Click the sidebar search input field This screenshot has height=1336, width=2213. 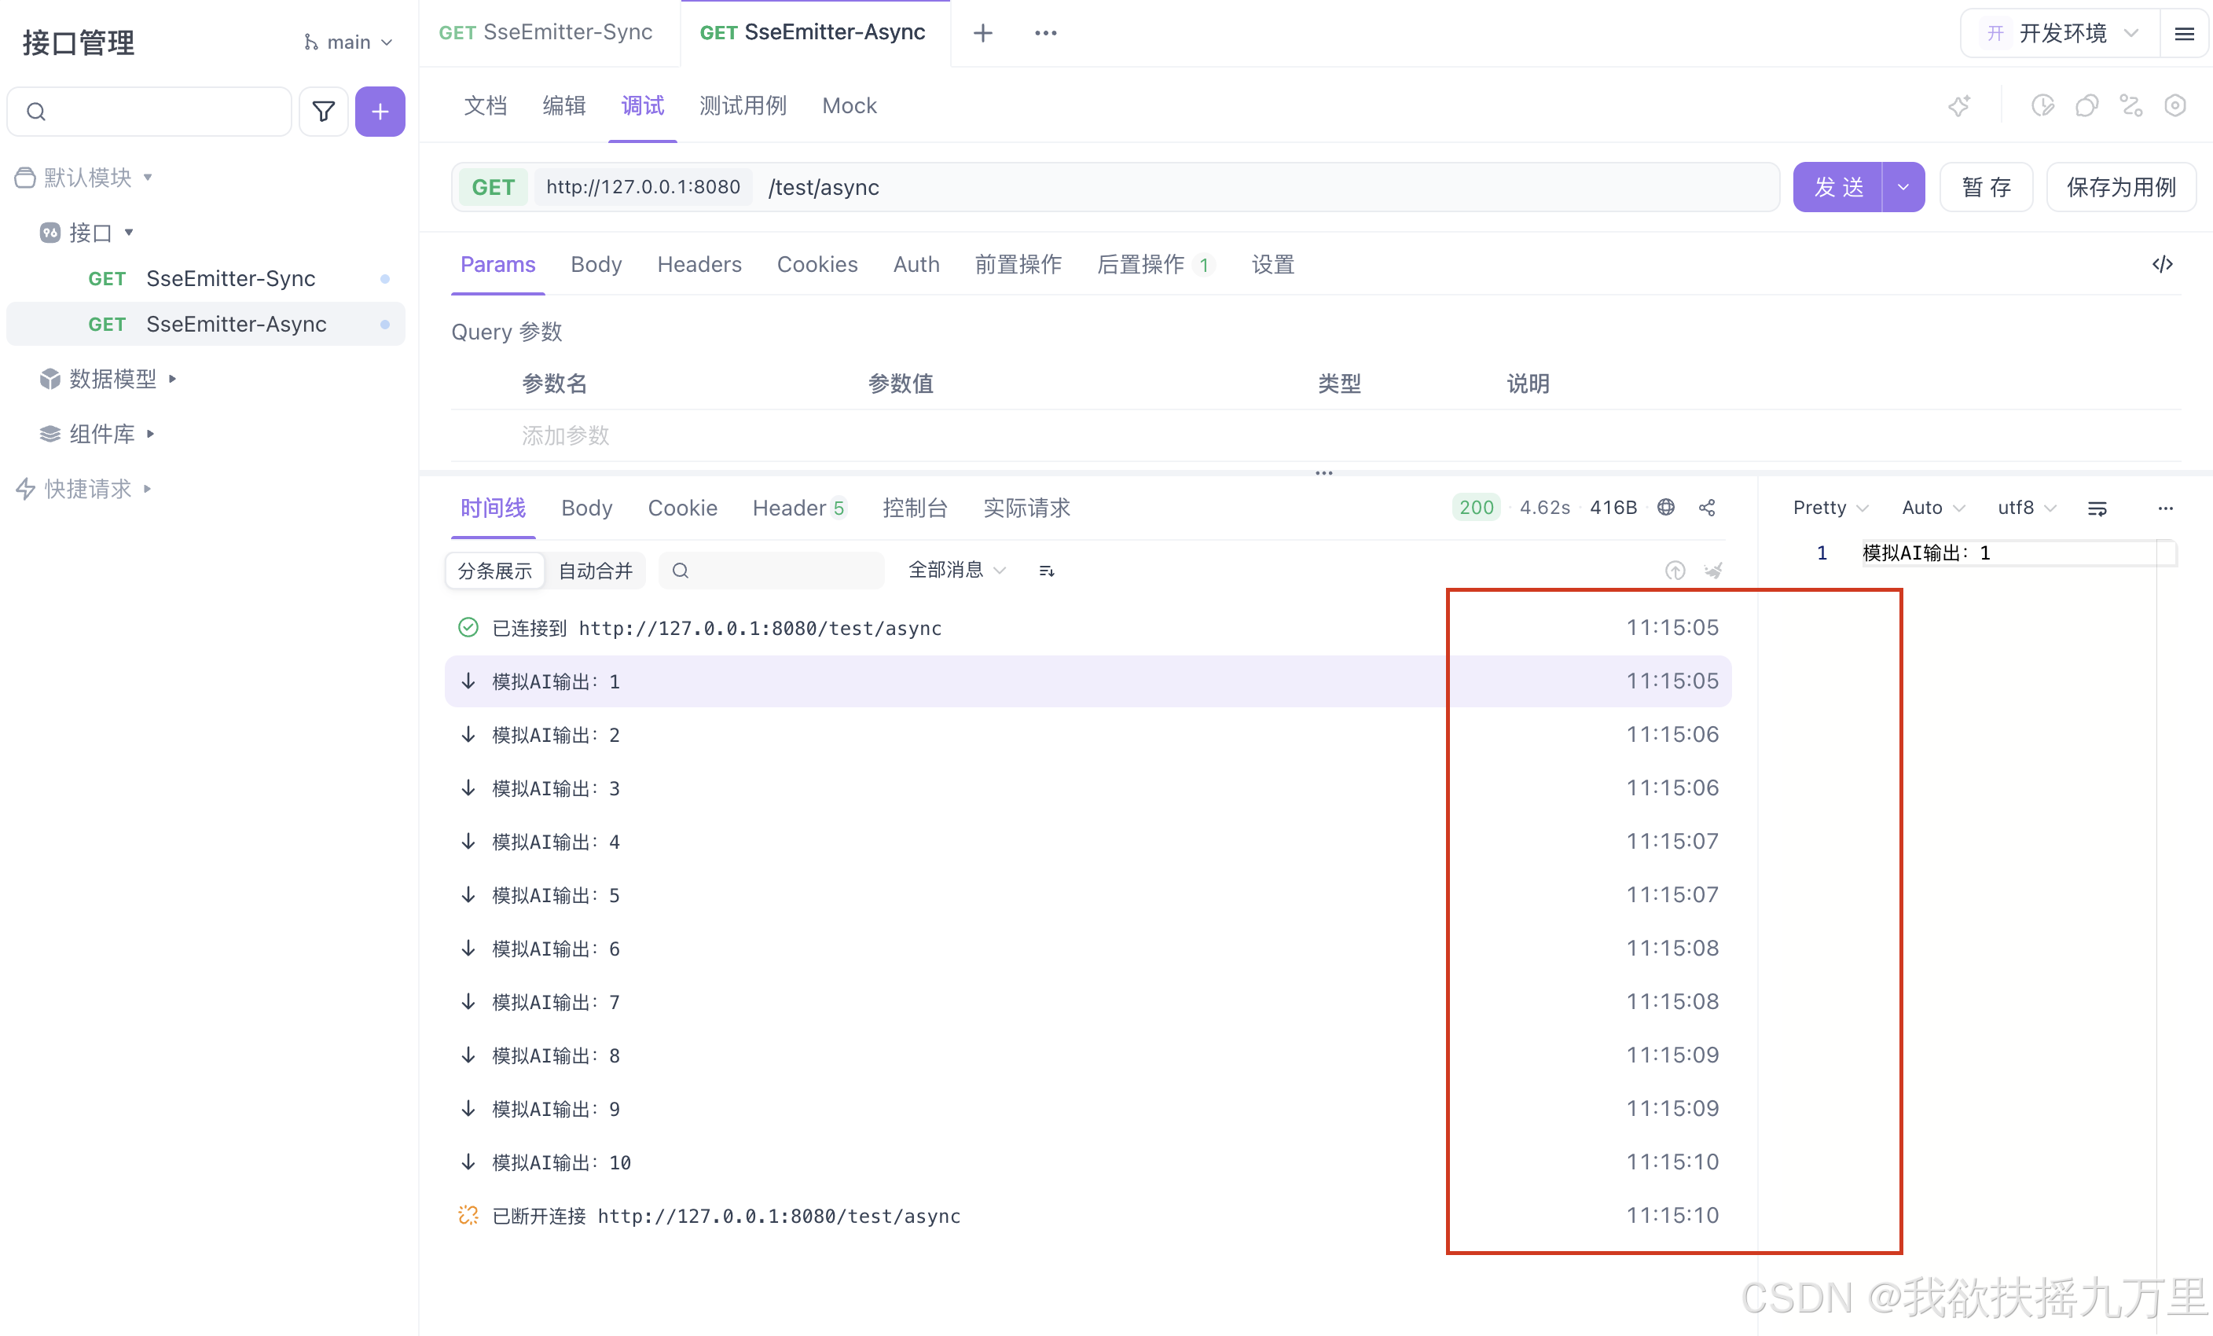(149, 112)
